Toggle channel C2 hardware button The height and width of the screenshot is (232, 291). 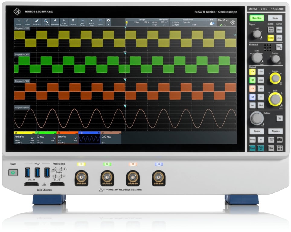(253, 80)
